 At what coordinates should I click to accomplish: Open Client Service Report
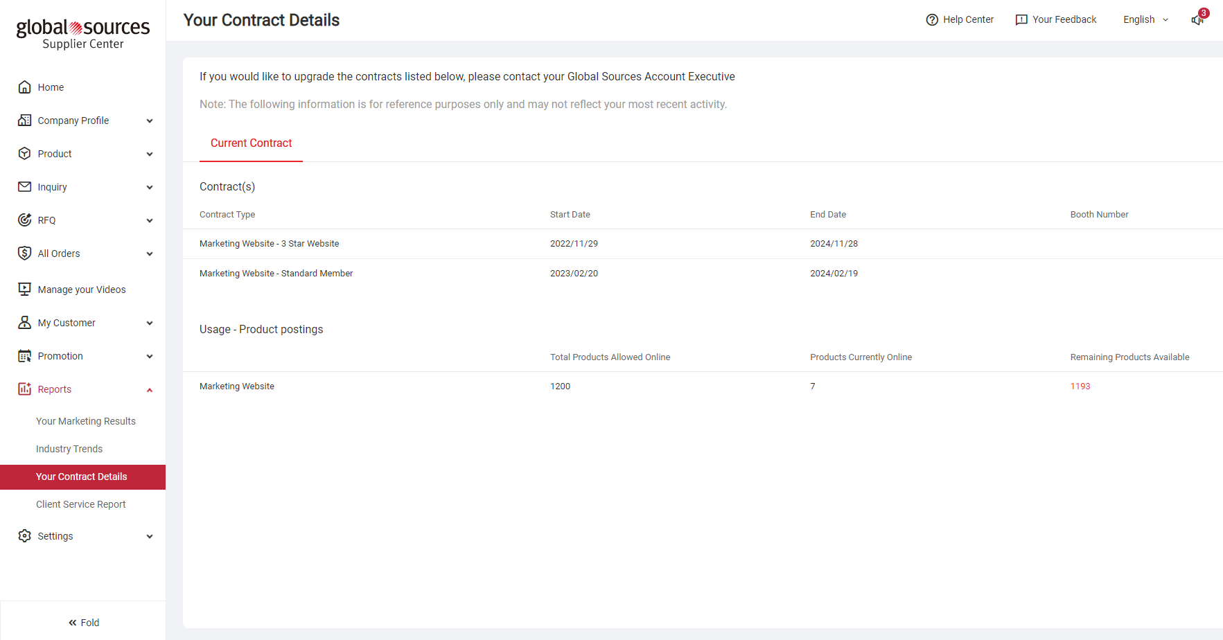click(x=81, y=504)
